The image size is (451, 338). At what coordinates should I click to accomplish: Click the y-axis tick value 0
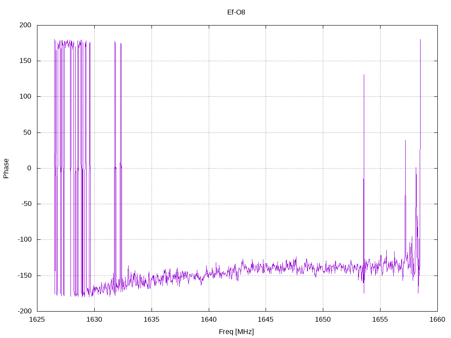(x=30, y=168)
